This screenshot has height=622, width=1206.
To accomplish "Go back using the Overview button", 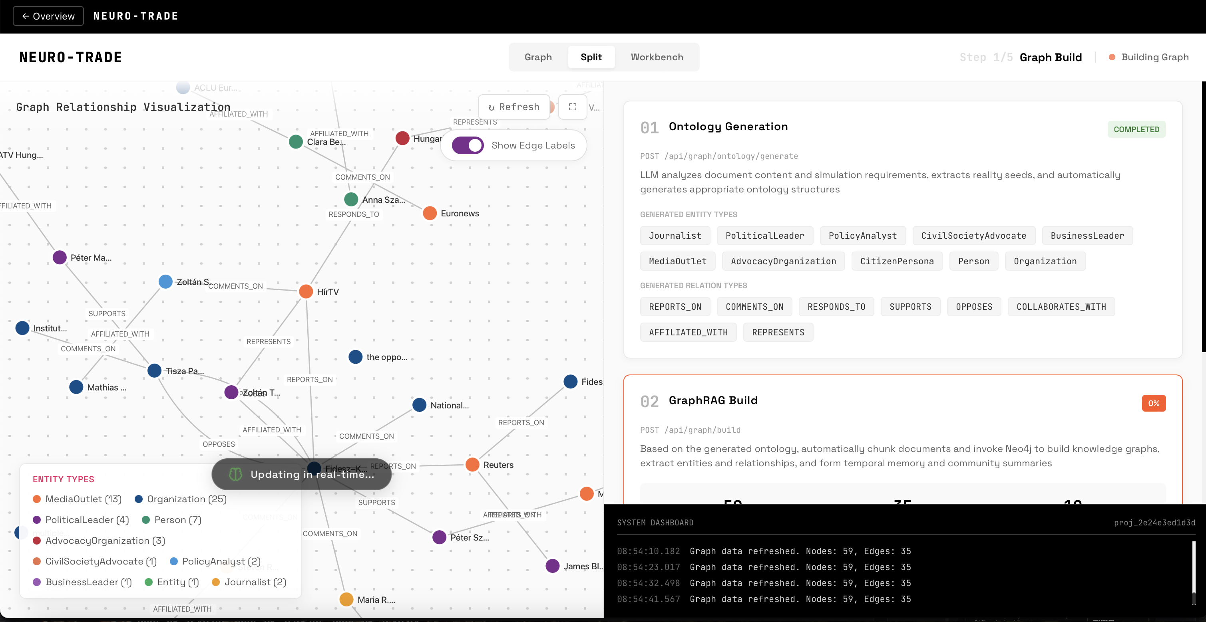I will click(48, 16).
